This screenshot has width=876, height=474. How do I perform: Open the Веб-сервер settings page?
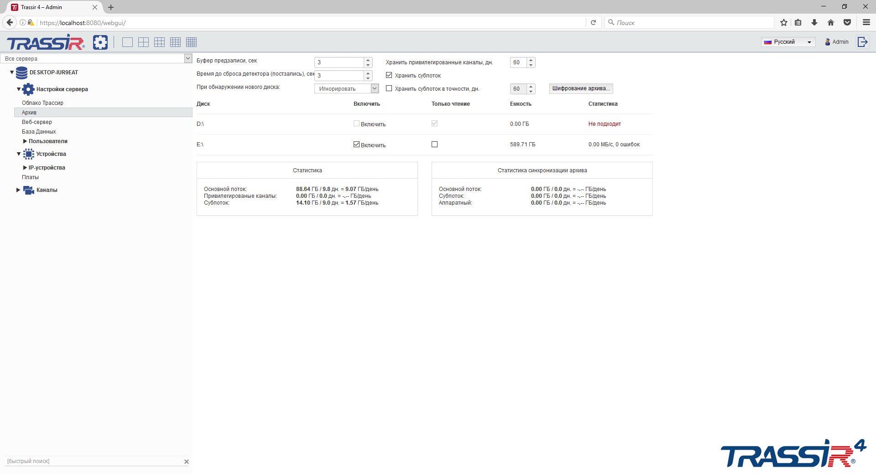37,122
